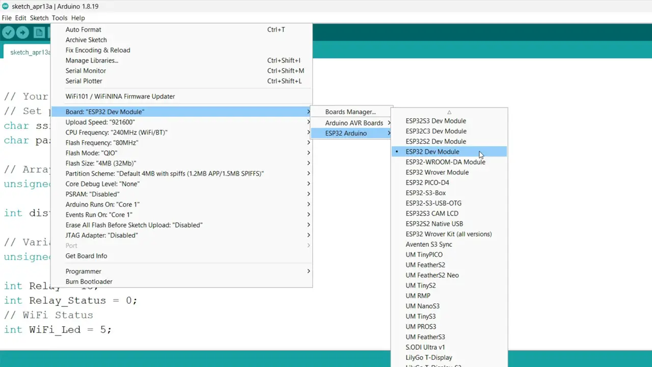Expand Arduino Runs On: "Core 1" submenu

coord(181,204)
